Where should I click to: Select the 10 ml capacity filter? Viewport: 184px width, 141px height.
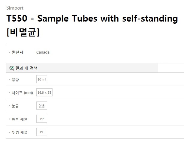coord(42,79)
